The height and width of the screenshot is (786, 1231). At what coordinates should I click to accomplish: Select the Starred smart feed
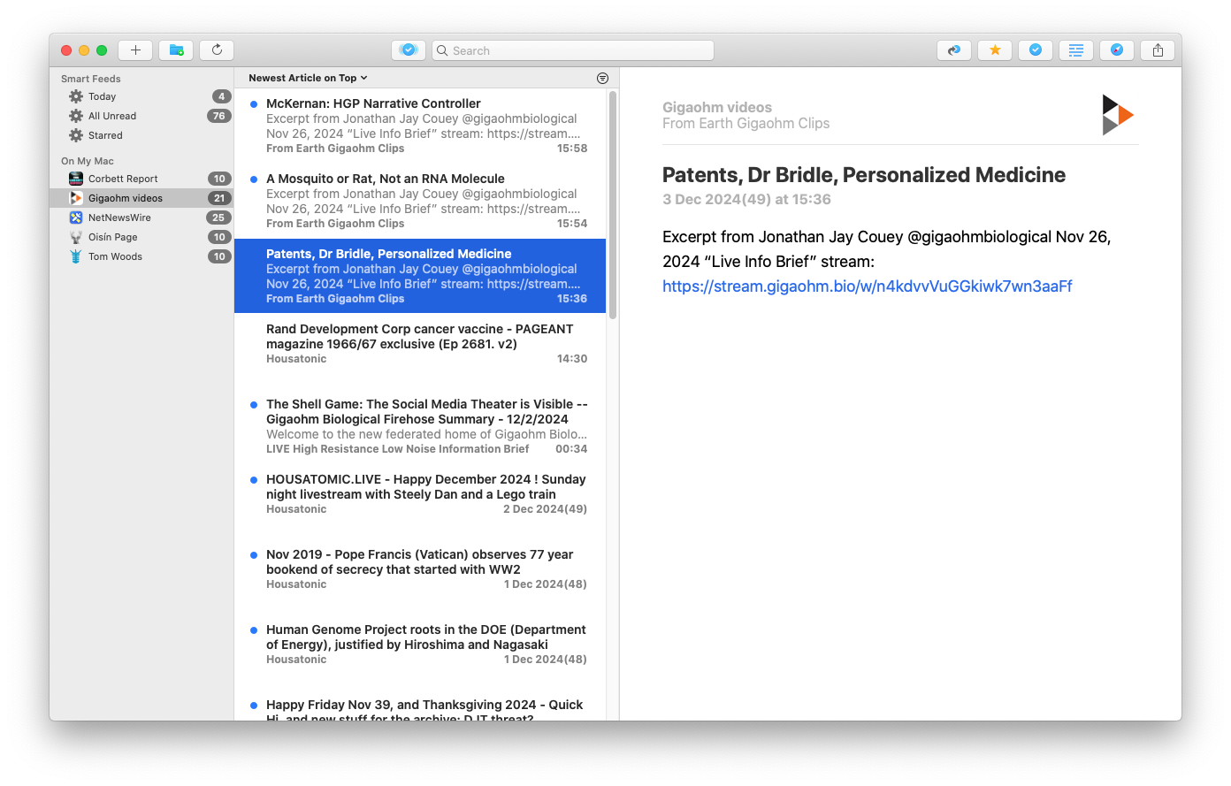pyautogui.click(x=141, y=135)
